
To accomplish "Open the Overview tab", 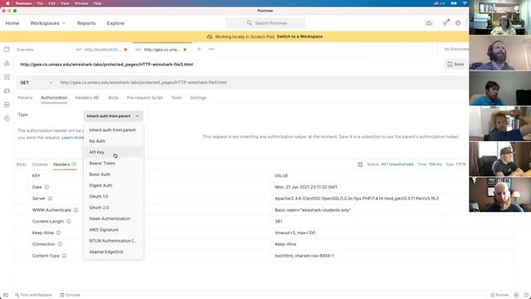I will coord(25,50).
